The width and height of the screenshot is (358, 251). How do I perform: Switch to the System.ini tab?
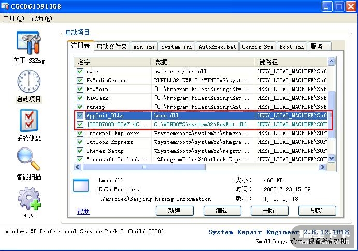tap(177, 47)
